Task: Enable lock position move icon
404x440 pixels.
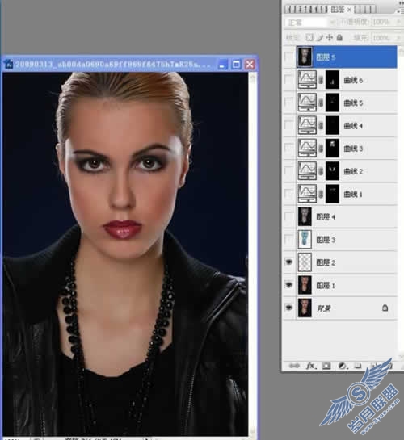Action: point(330,37)
